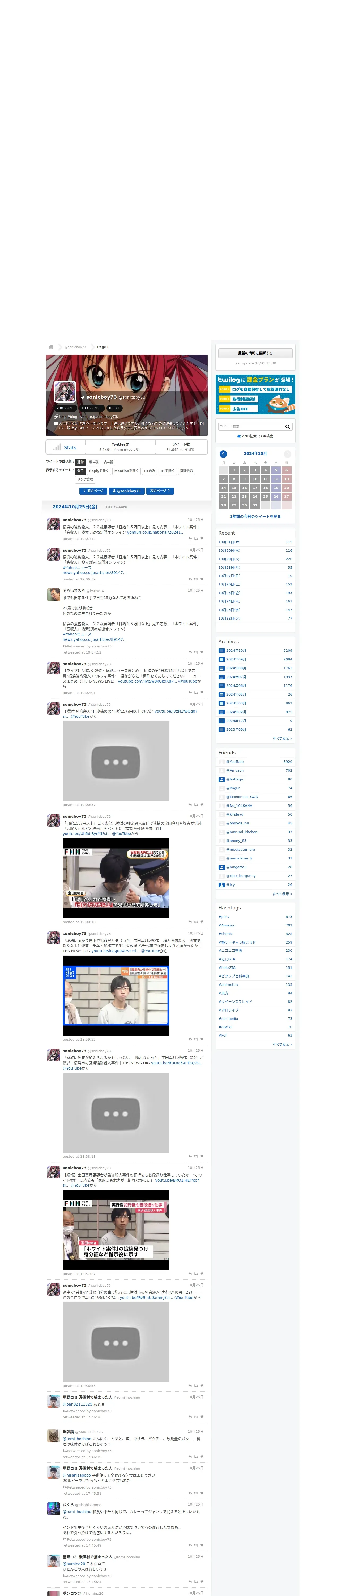Viewport: 341px width, 1596px height.
Task: Click the home icon in breadcrumb
Action: tap(51, 347)
